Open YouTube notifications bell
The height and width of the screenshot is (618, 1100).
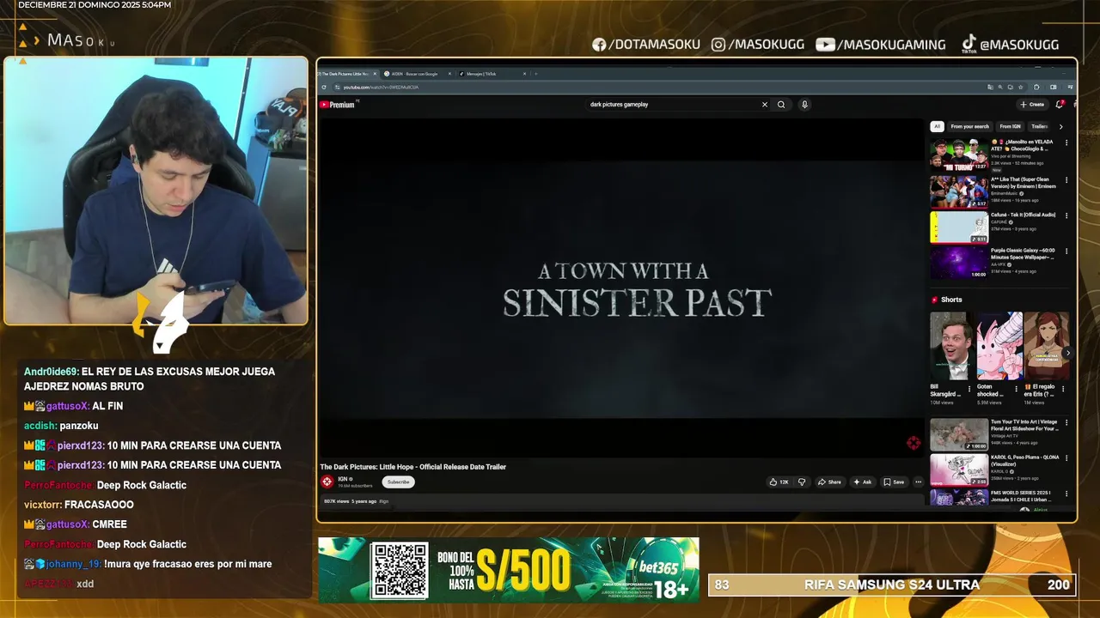(x=1059, y=105)
